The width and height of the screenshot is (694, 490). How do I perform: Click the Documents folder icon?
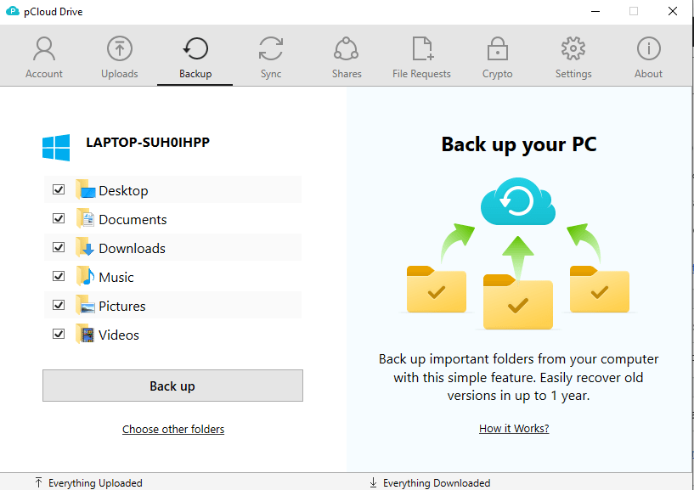(86, 218)
